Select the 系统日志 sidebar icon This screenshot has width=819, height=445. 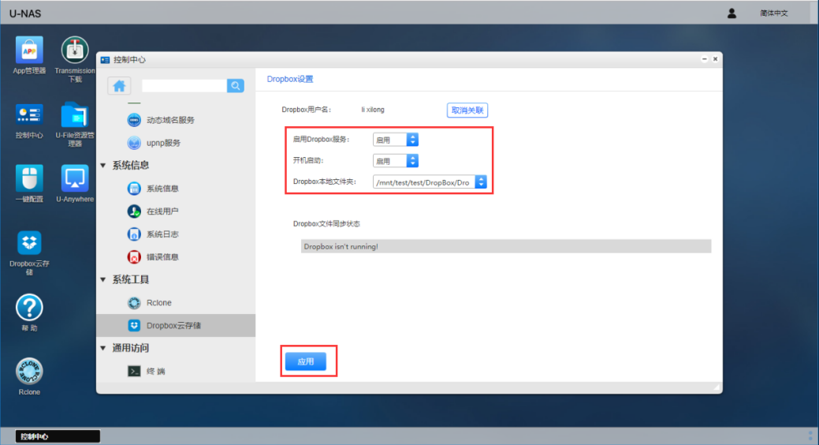coord(134,234)
